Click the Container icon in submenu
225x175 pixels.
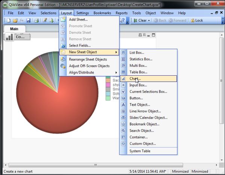[123, 137]
